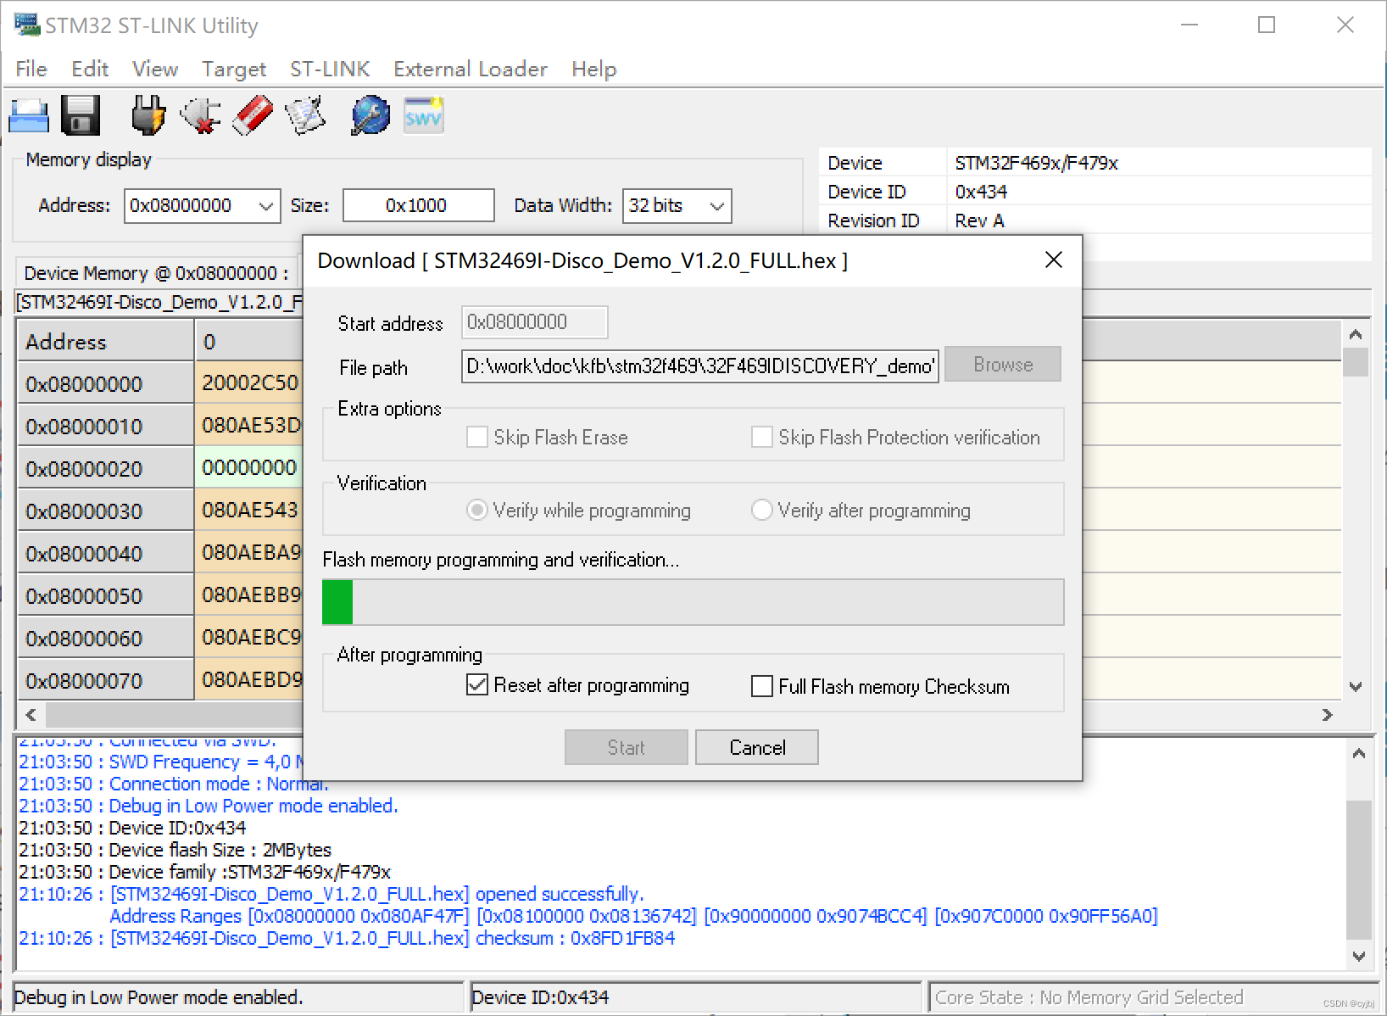Click log line with checksum 0x8FD1FB84
Screen dimensions: 1387x1016
click(x=347, y=938)
